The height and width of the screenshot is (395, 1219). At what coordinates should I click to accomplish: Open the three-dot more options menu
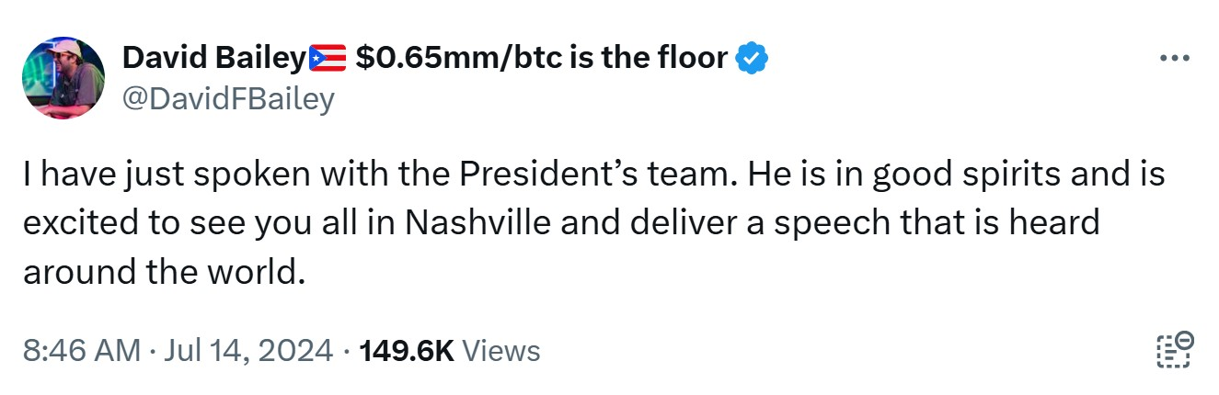pos(1175,60)
